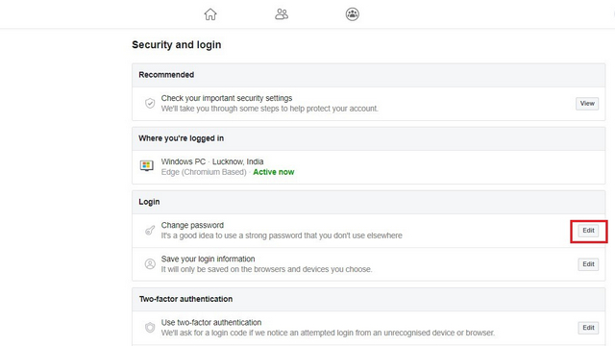Click the key icon next to Change password
Image resolution: width=615 pixels, height=346 pixels.
coord(150,231)
